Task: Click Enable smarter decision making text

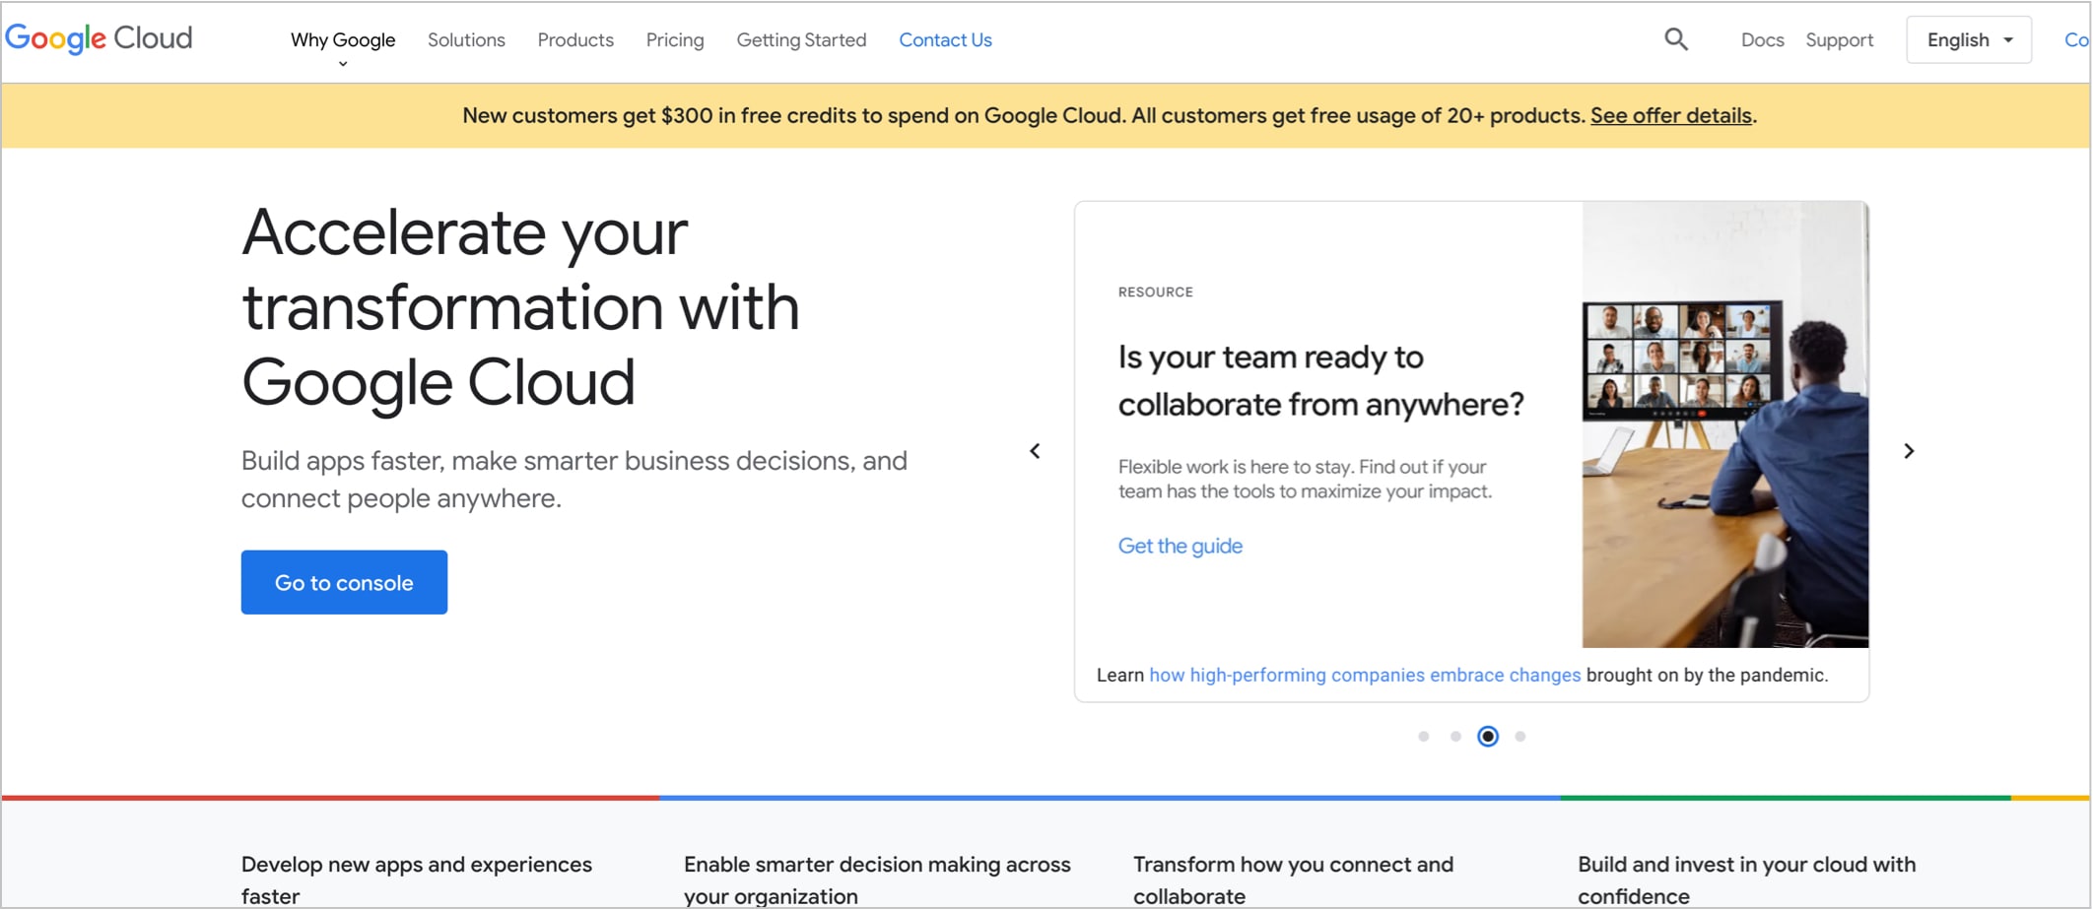Action: pos(877,879)
